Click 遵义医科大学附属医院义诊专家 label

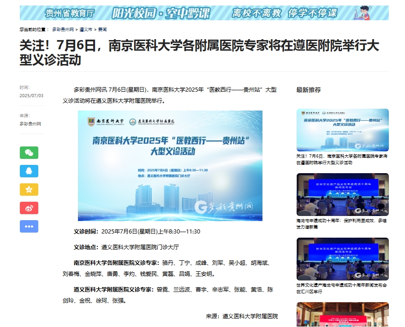click(x=114, y=290)
